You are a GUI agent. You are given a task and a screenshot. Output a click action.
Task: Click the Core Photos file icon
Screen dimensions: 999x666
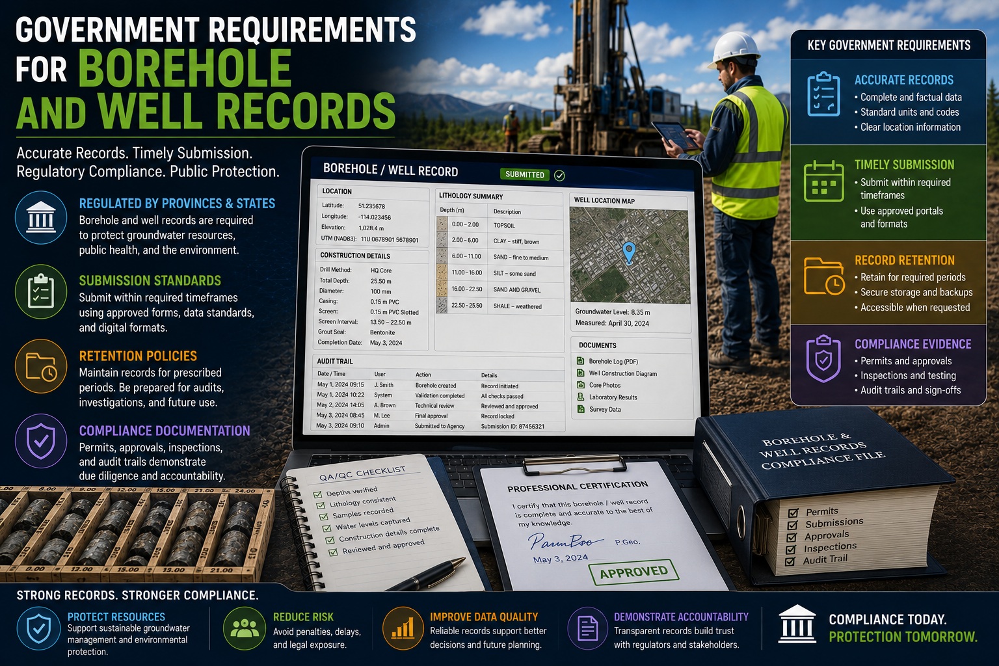pyautogui.click(x=581, y=385)
